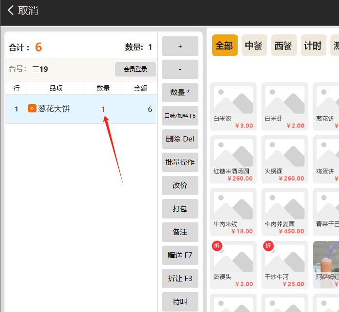Screen dimensions: 339x312
Task: Expand the orange arrow icon beside 葱花大饼
Action: tap(32, 109)
